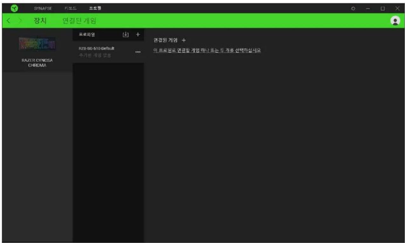Image resolution: width=405 pixels, height=243 pixels.
Task: Open the 연결된 게임 subtab
Action: pos(79,21)
